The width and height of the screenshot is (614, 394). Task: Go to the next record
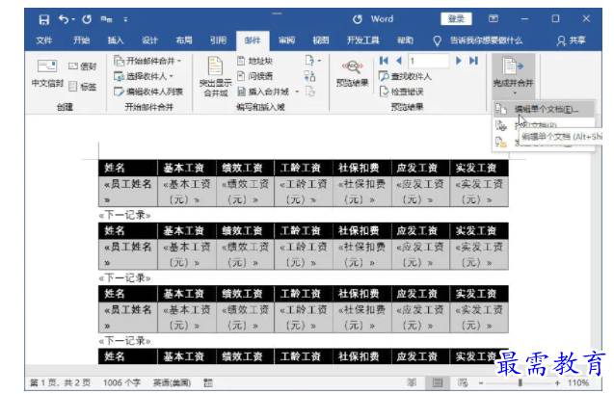coord(459,61)
